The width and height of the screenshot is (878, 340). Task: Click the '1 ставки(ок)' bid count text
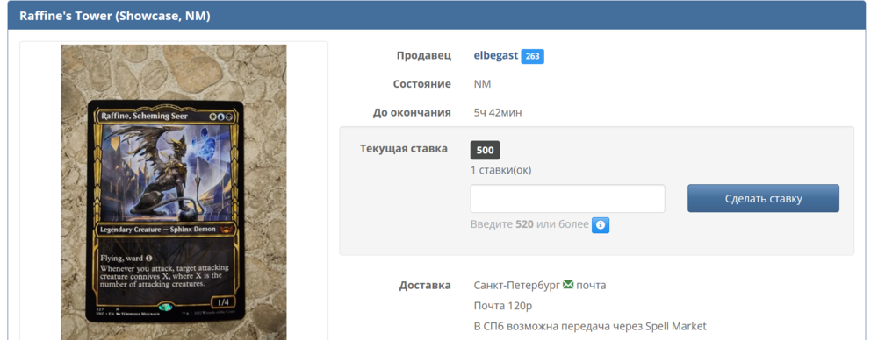tap(500, 170)
